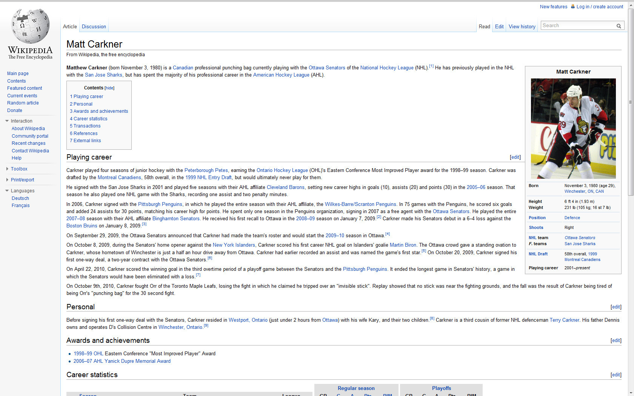
Task: Open About Wikipedia link
Action: click(x=28, y=129)
